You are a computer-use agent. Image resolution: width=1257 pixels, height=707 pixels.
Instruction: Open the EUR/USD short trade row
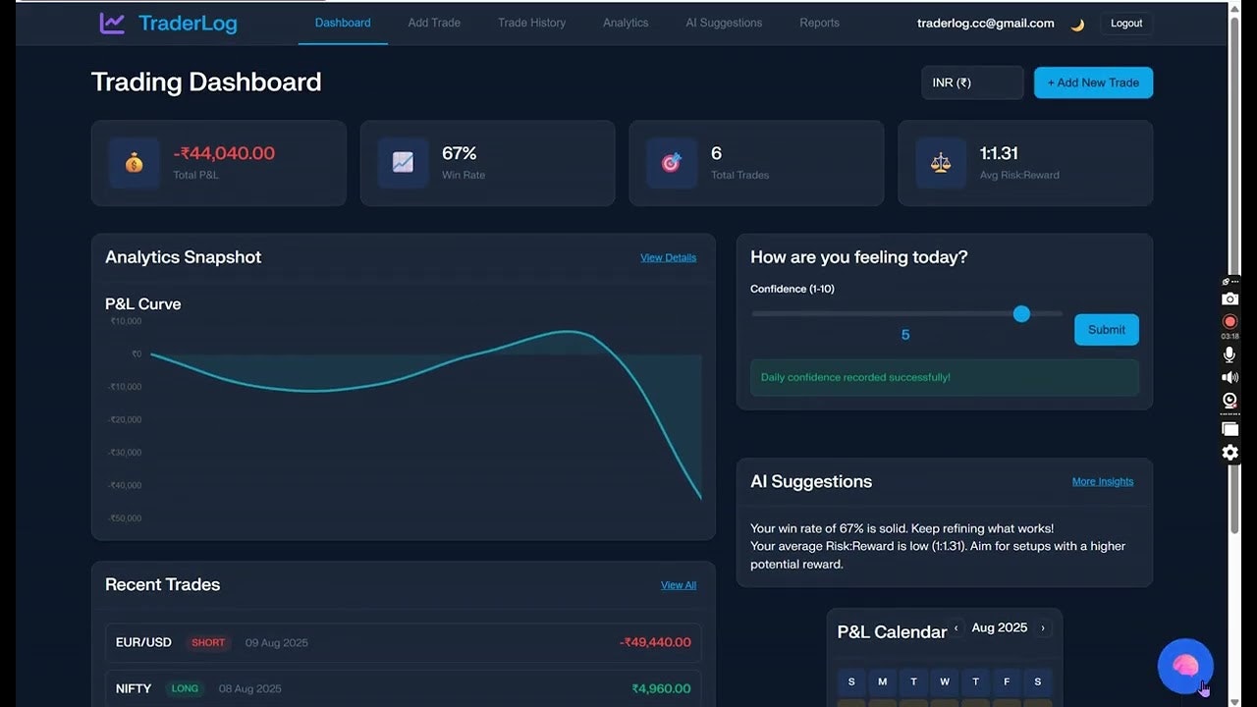pos(404,642)
